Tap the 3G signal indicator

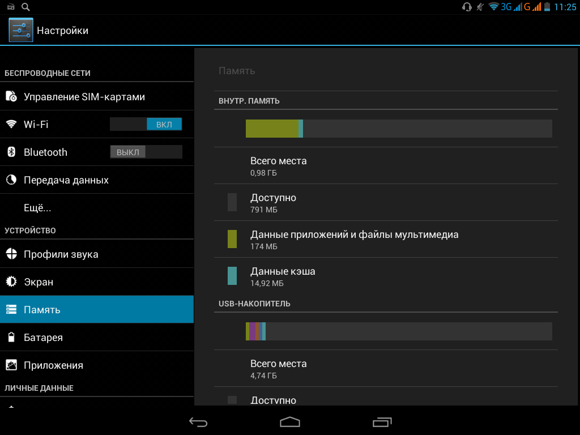coord(511,7)
